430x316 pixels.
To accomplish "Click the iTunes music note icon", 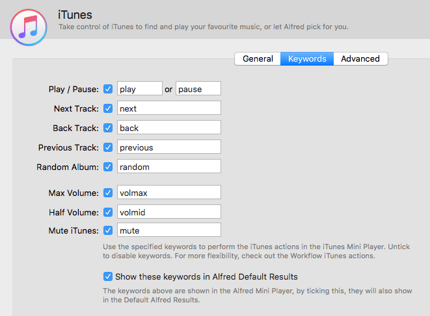I will (29, 27).
